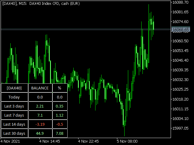Click the Last 3 days row label
The image size is (194, 145).
(14, 106)
